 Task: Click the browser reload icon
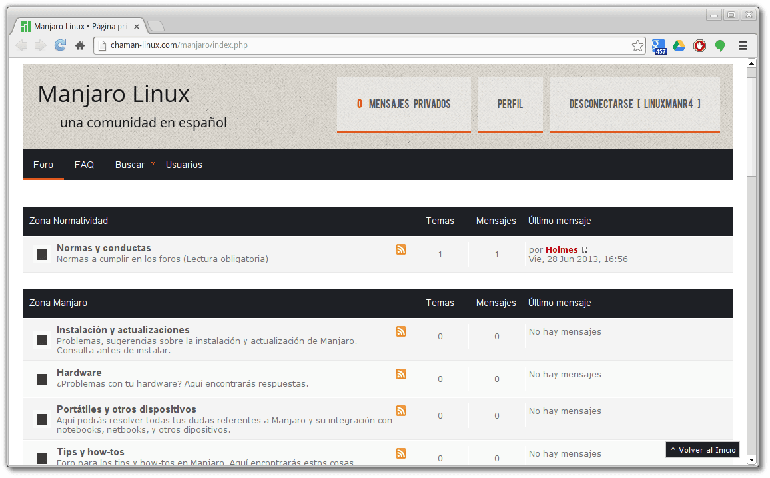pos(60,45)
